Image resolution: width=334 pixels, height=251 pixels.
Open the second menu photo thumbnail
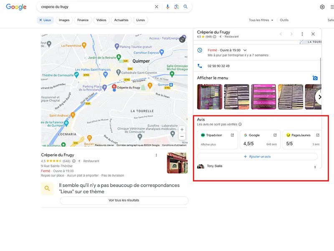pyautogui.click(x=236, y=97)
